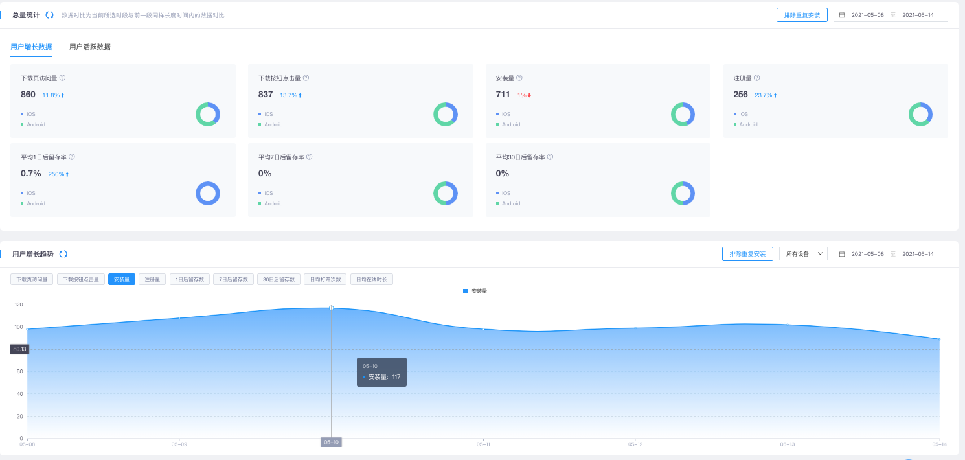Click 05-13 label on chart x-axis
This screenshot has height=460, width=965.
point(788,444)
